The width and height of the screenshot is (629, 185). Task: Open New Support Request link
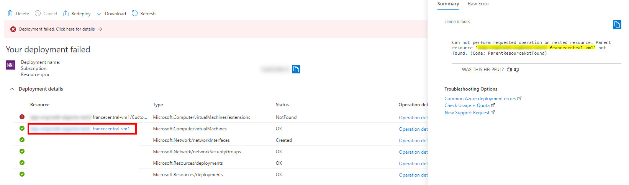(x=470, y=113)
